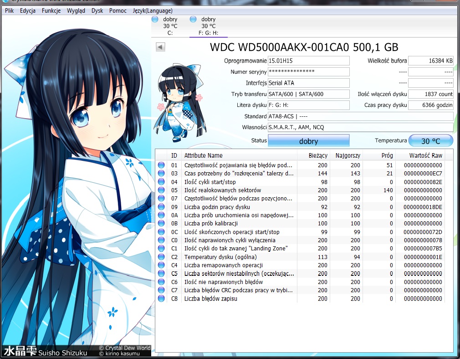Click status orb of attribute C5
This screenshot has width=460, height=359.
click(x=161, y=273)
